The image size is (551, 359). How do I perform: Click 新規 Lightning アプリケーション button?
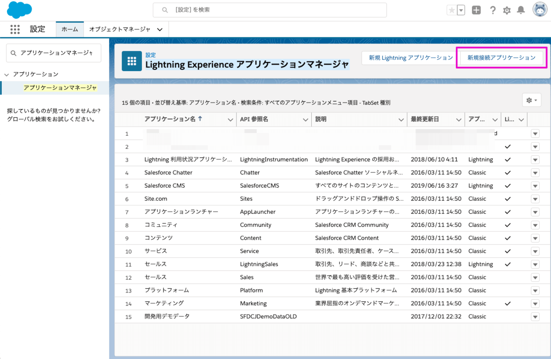pyautogui.click(x=407, y=58)
